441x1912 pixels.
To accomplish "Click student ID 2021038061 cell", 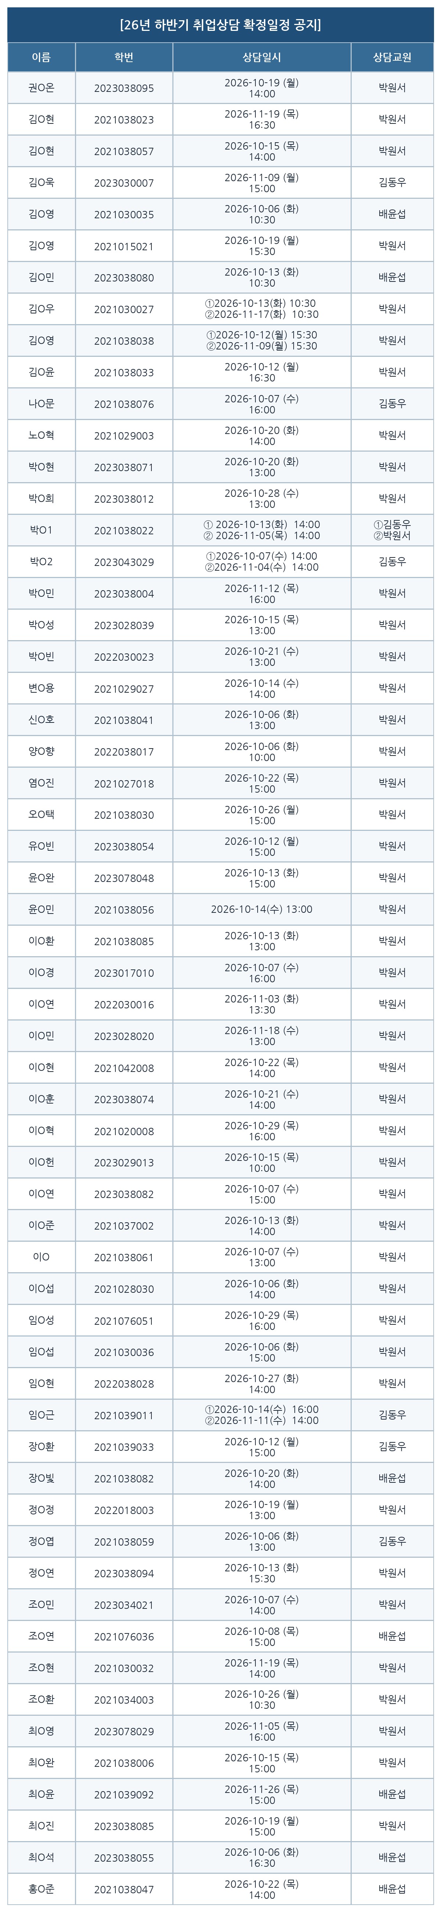I will [x=124, y=1257].
